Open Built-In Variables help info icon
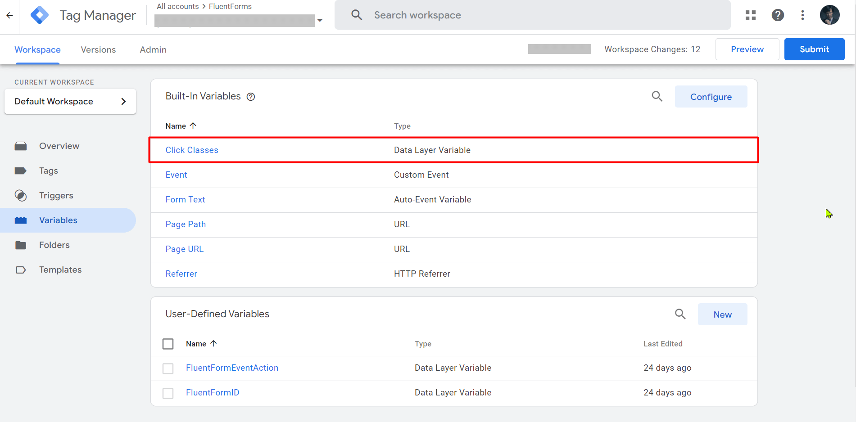This screenshot has height=422, width=856. (x=251, y=97)
